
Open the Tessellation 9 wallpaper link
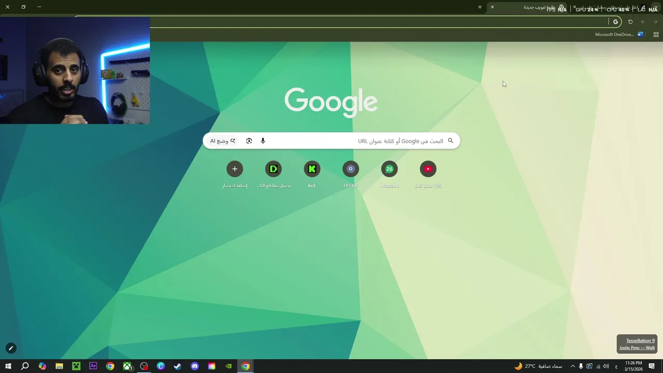pyautogui.click(x=640, y=340)
